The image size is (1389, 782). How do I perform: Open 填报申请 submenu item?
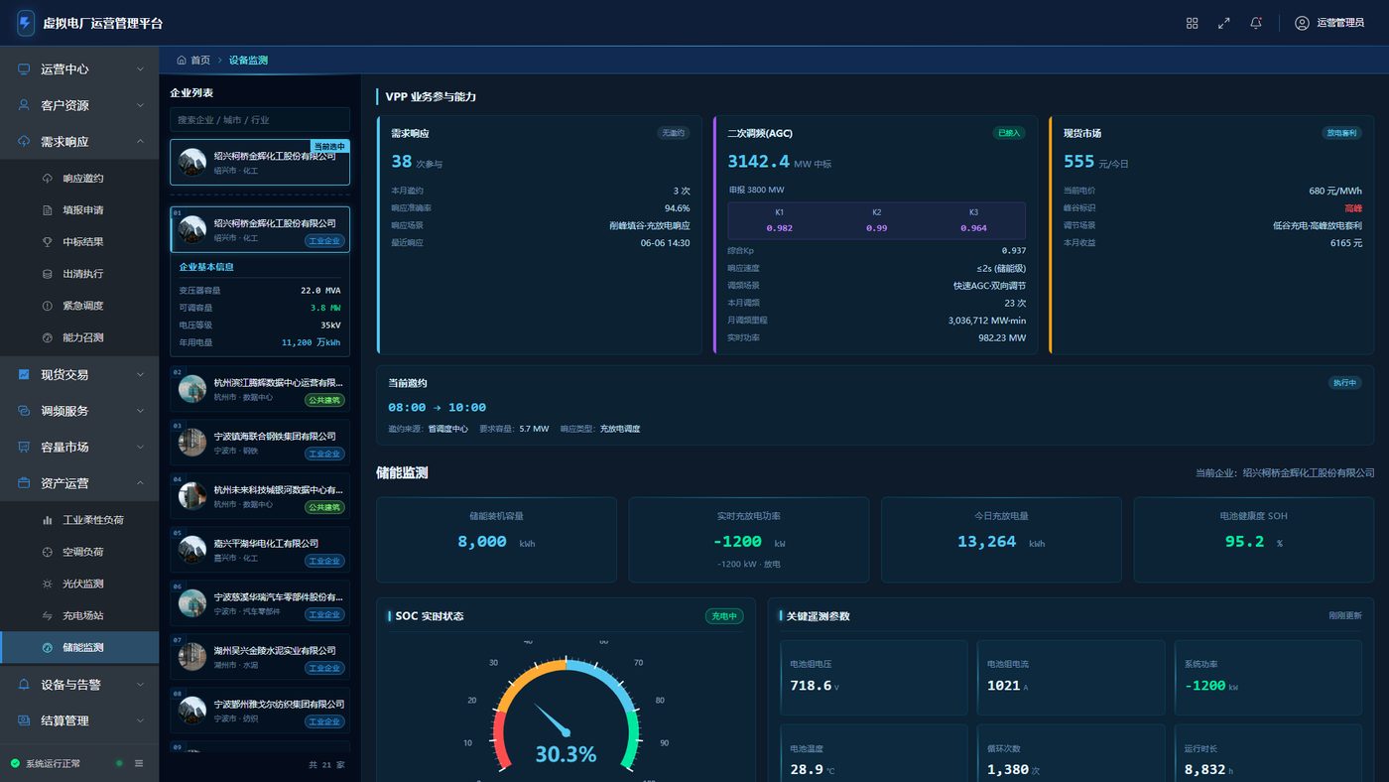[79, 210]
